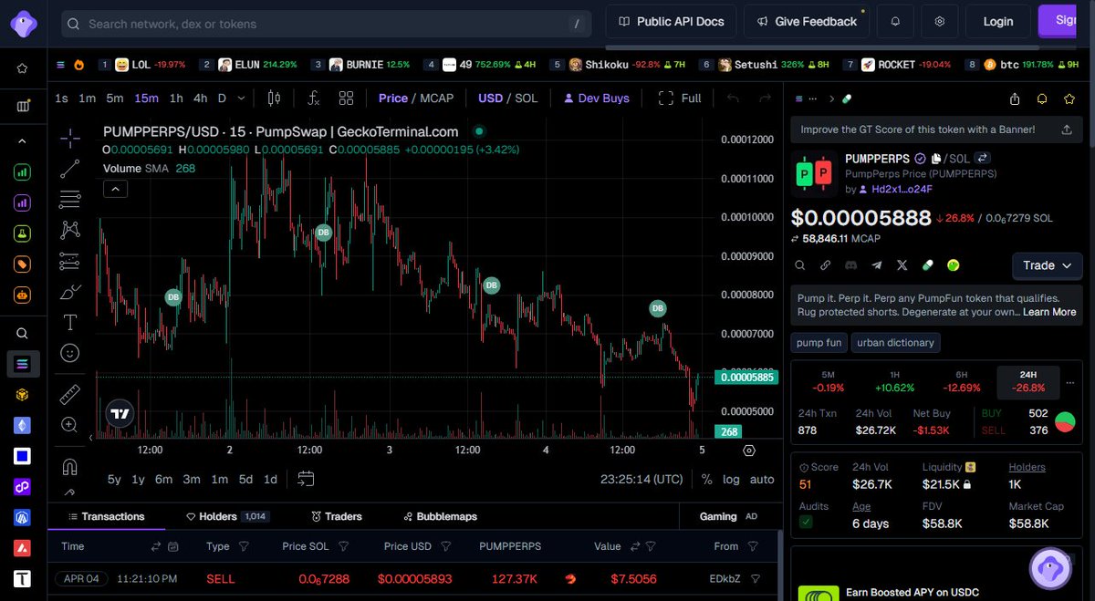Open the chart layout grid selector
The width and height of the screenshot is (1095, 601).
[346, 98]
